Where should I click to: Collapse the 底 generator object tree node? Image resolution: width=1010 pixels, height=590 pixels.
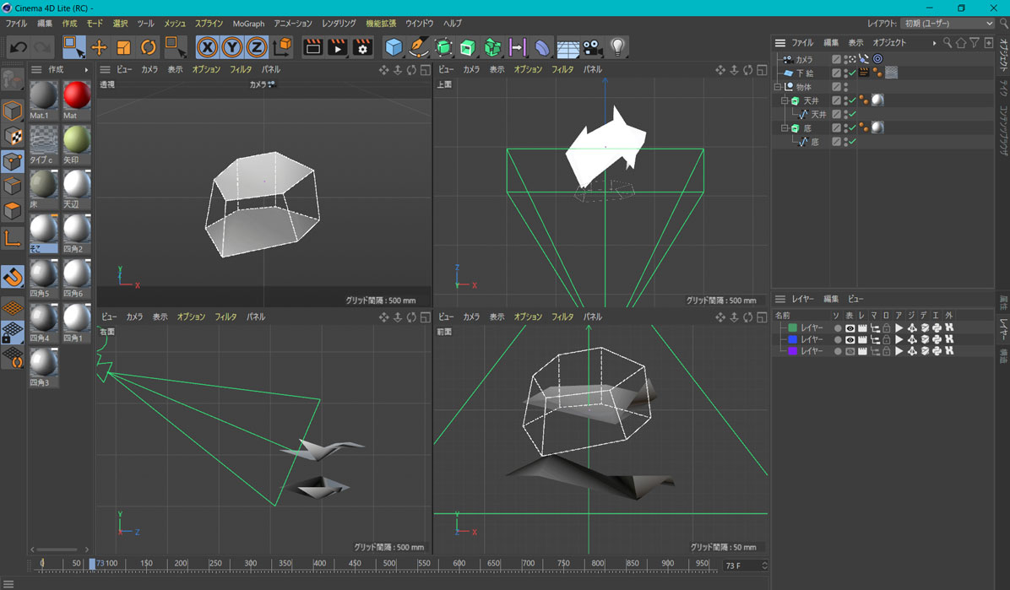pyautogui.click(x=785, y=128)
